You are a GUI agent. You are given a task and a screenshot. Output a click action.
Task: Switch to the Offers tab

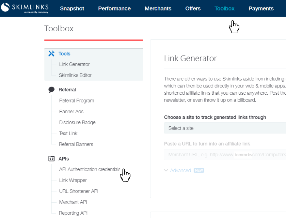(193, 8)
